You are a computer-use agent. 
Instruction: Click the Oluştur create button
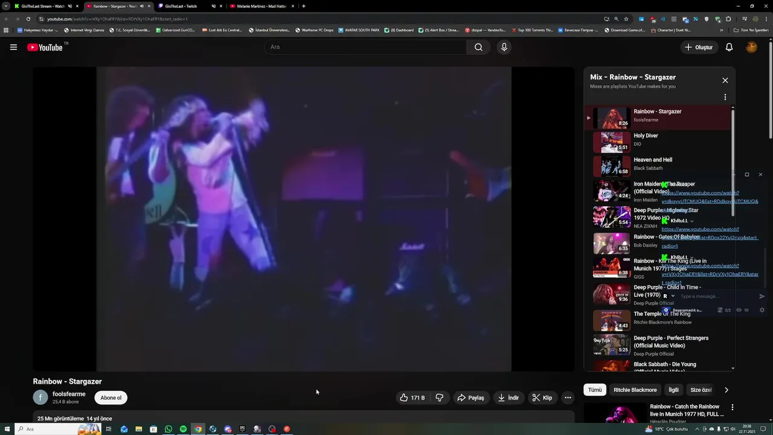click(699, 47)
